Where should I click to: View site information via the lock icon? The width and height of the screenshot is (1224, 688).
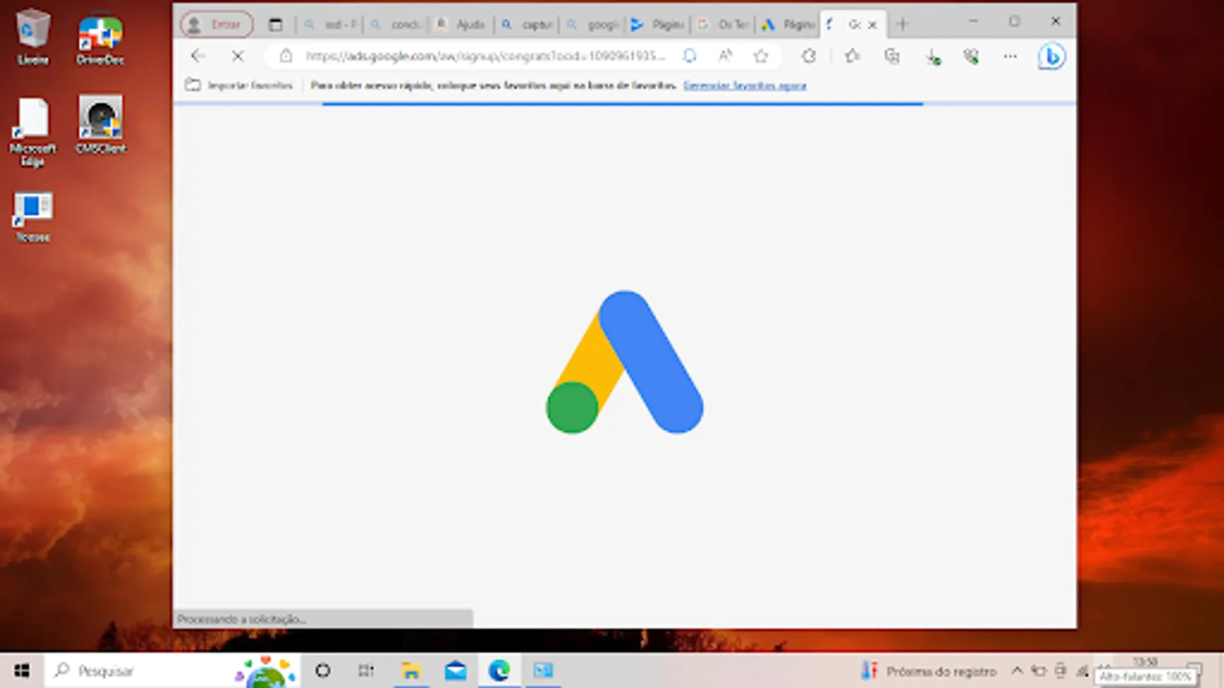tap(286, 56)
